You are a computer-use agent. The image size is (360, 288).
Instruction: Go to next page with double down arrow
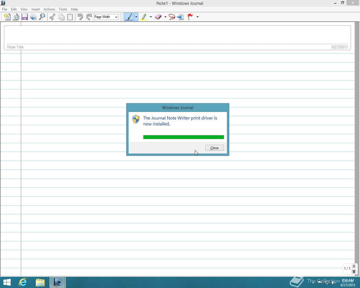tap(354, 271)
